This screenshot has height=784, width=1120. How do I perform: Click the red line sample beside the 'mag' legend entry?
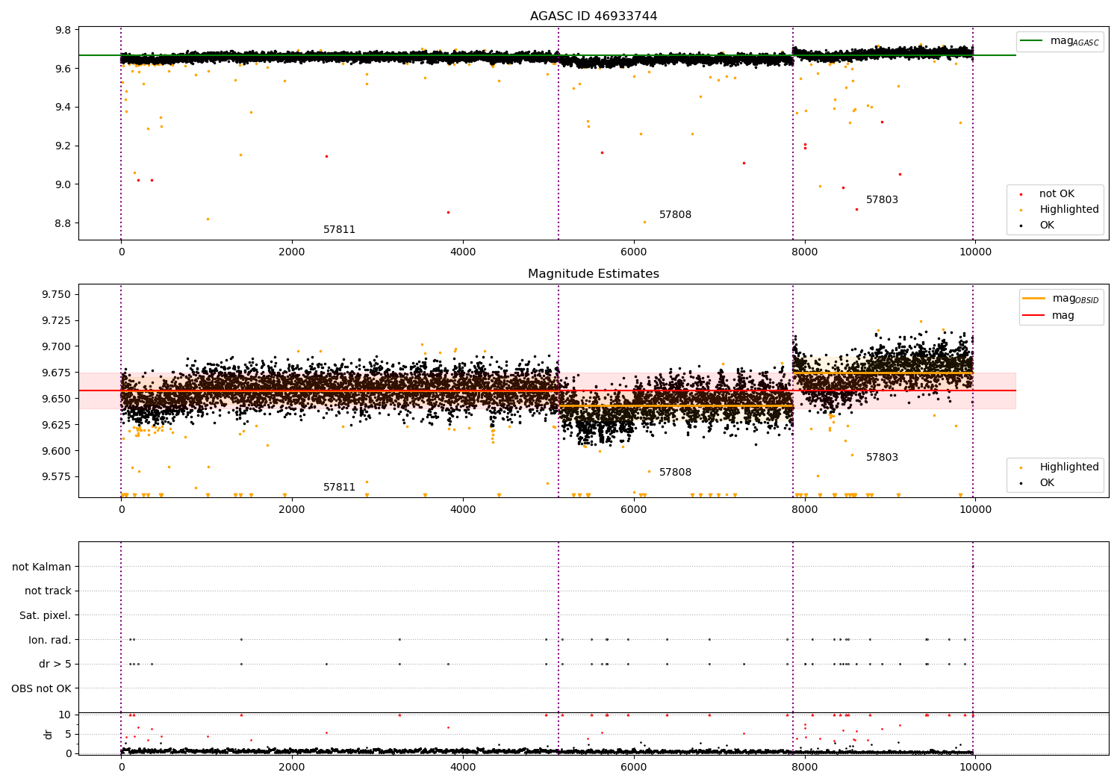(x=1033, y=316)
